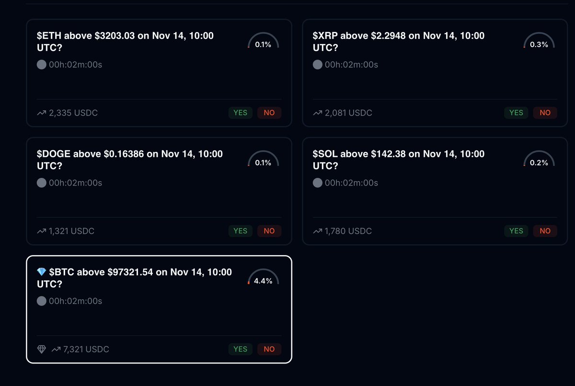Click the 4.4% probability gauge on $BTC card
Screen dimensions: 575x386
[263, 278]
